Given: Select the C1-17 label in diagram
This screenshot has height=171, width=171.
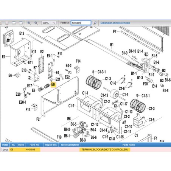Looking at the screenshot, I should pyautogui.click(x=124, y=104).
